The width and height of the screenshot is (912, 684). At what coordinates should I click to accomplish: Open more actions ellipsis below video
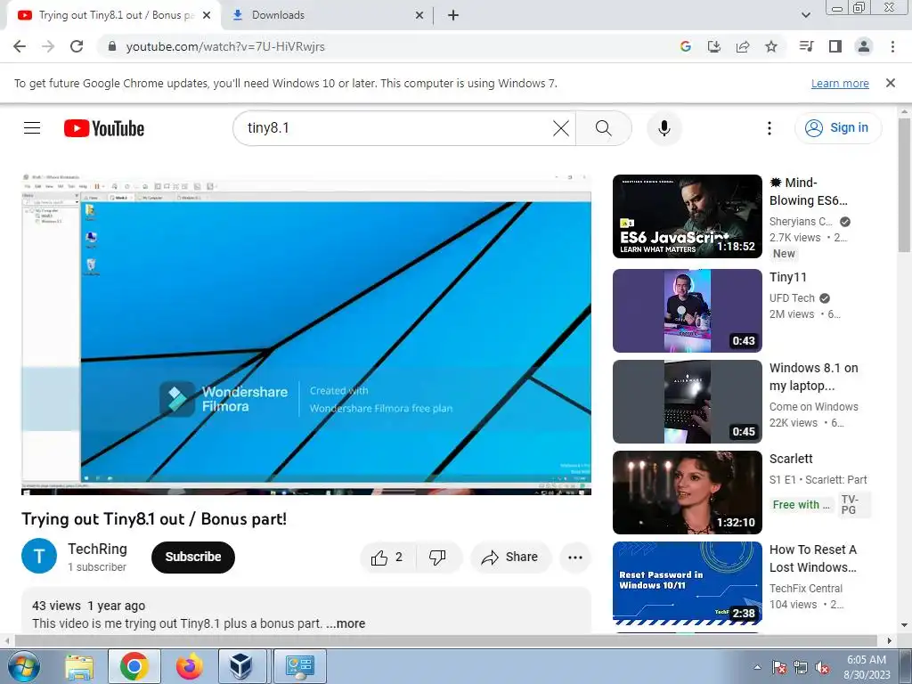575,558
